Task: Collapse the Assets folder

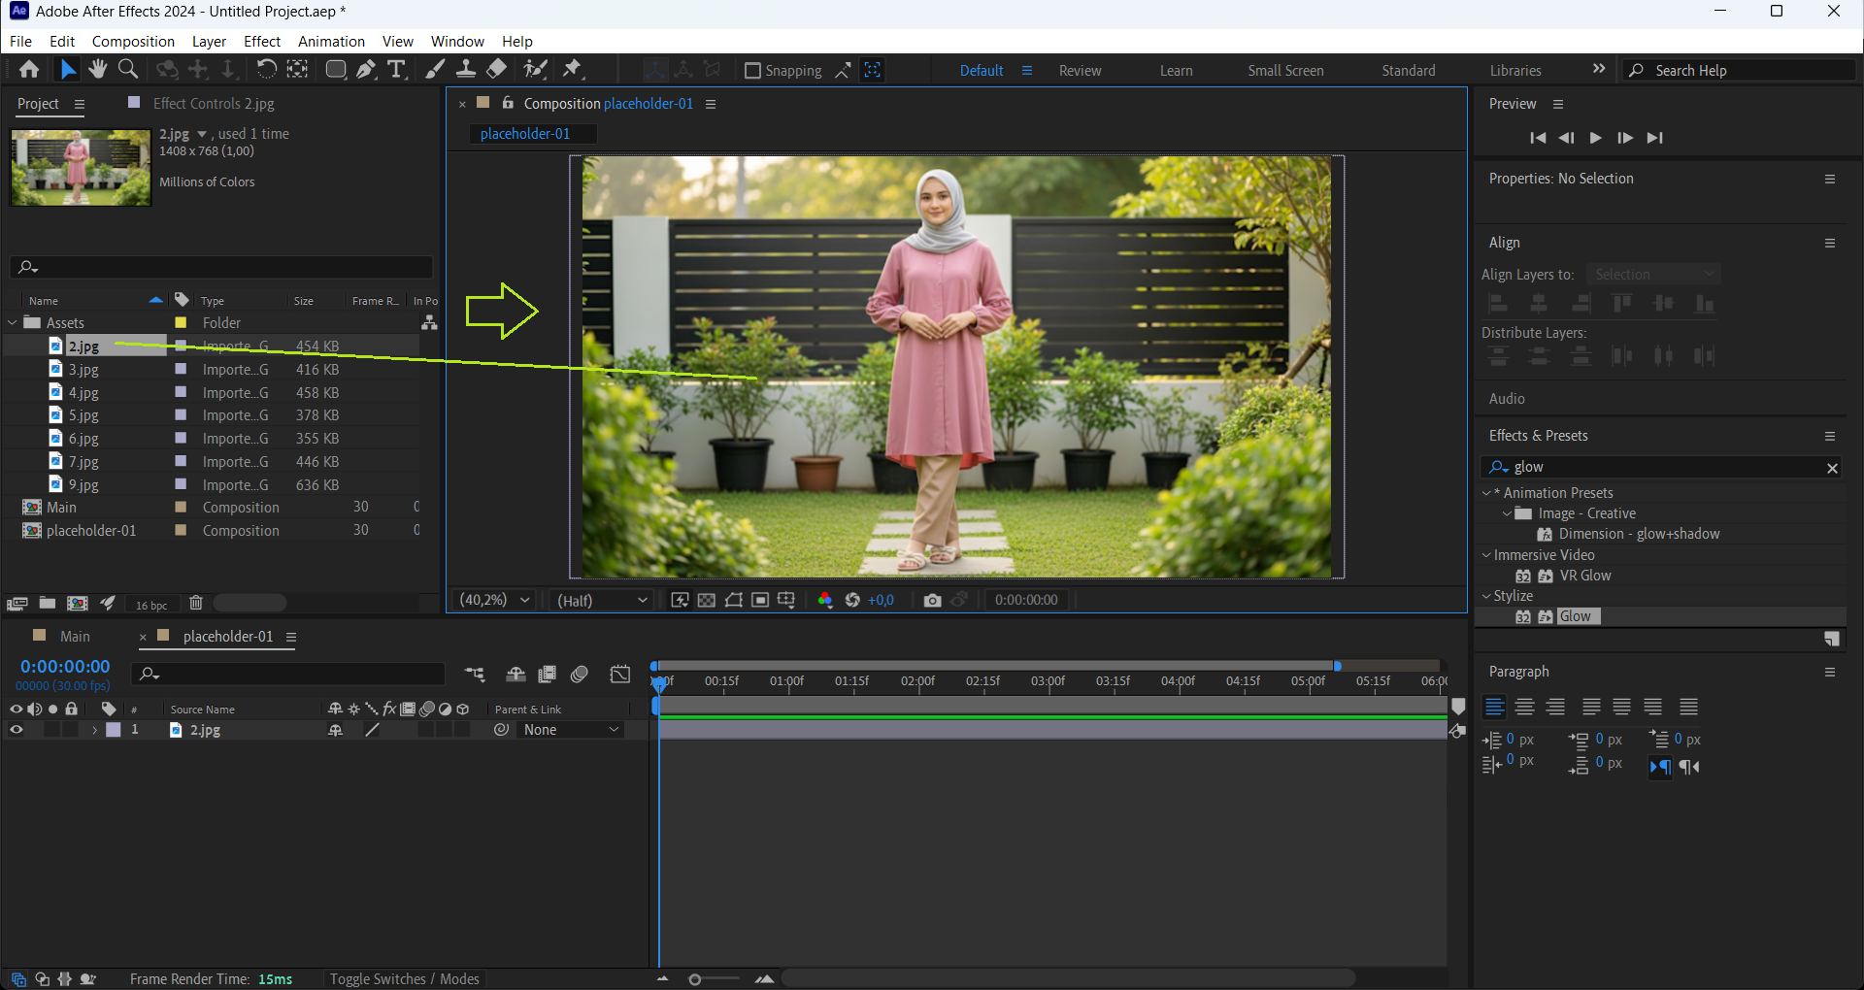Action: 13,322
